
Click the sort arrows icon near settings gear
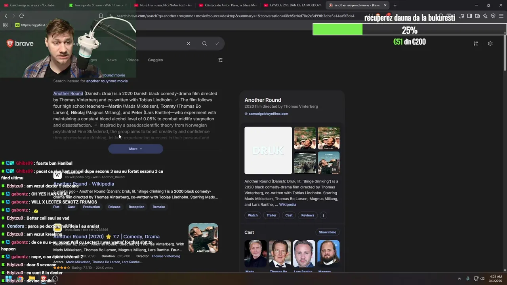[x=476, y=44]
